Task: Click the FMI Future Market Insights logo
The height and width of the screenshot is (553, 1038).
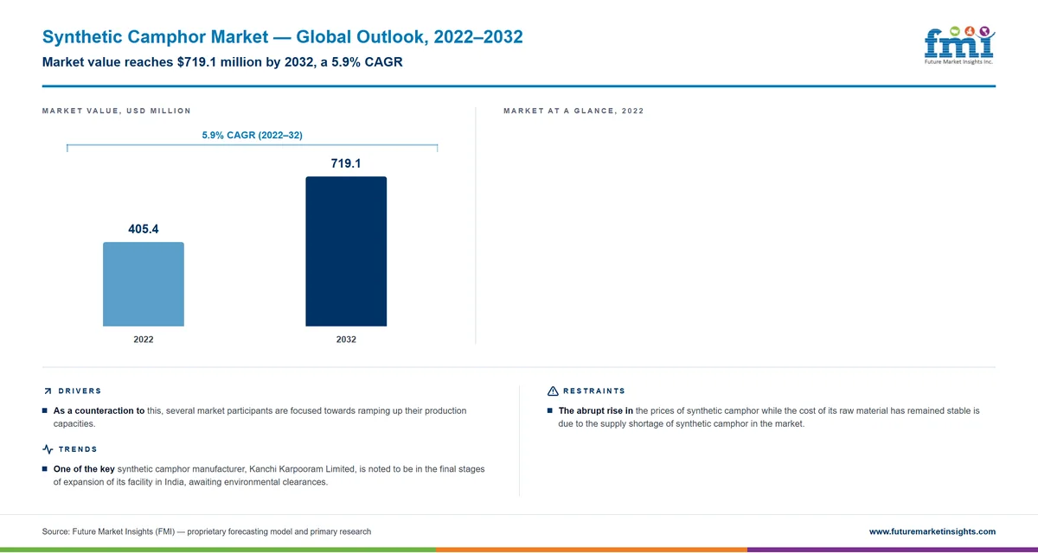Action: click(960, 45)
